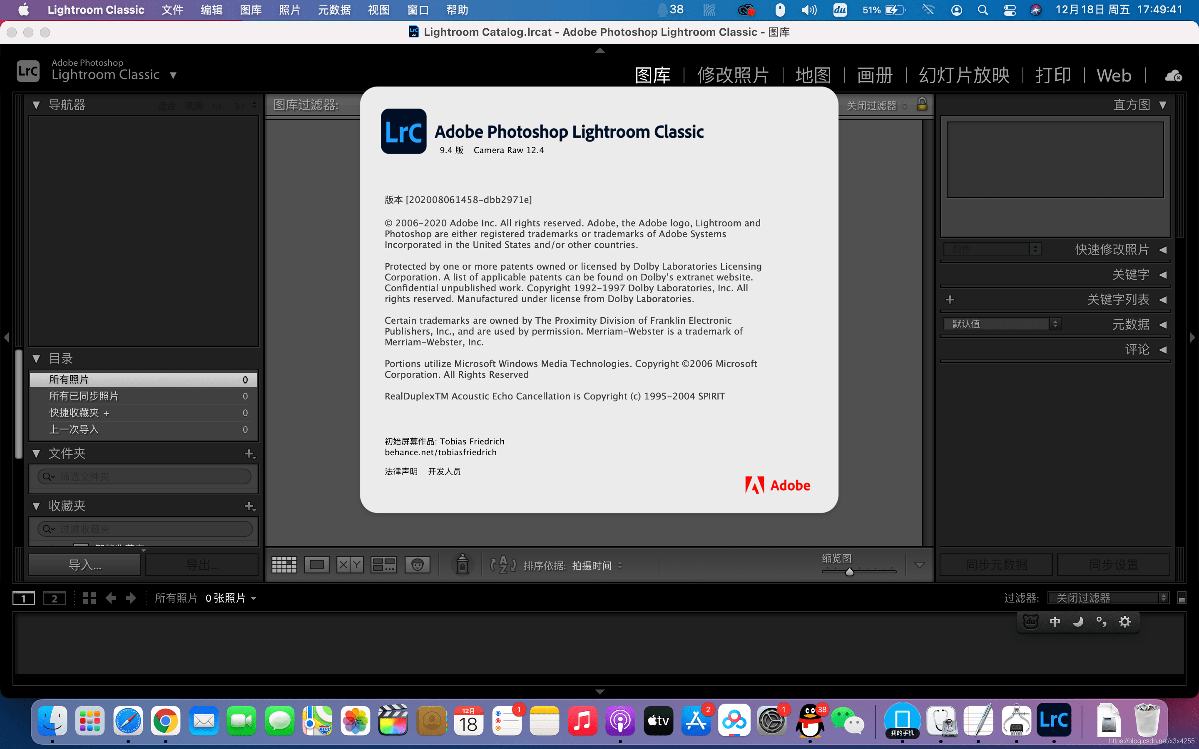Open Survey view icon
The height and width of the screenshot is (749, 1199).
pos(383,565)
